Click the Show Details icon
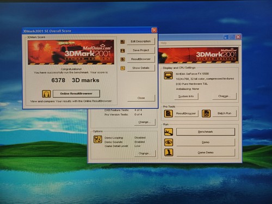Screen dimensions: 272x204 point(122,68)
